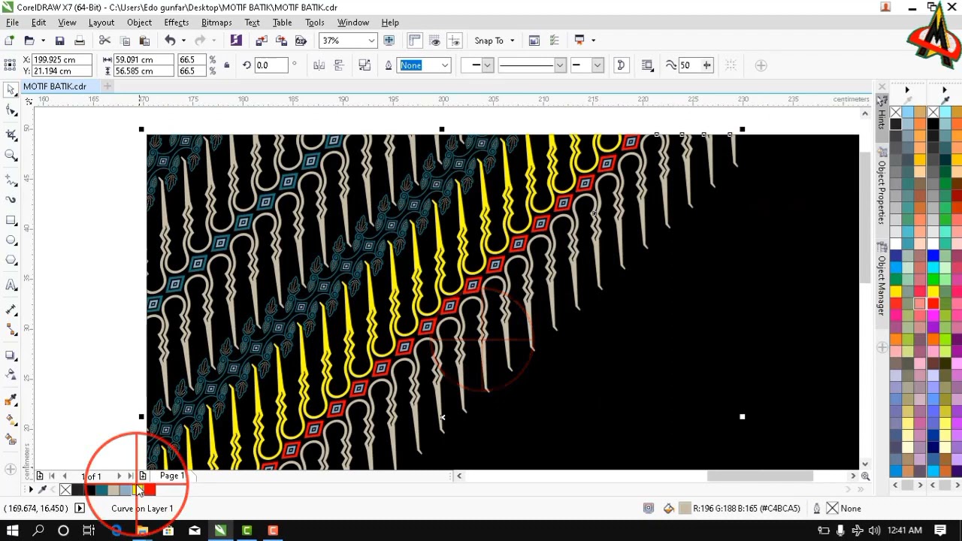Open the Bitmaps menu

tap(216, 23)
